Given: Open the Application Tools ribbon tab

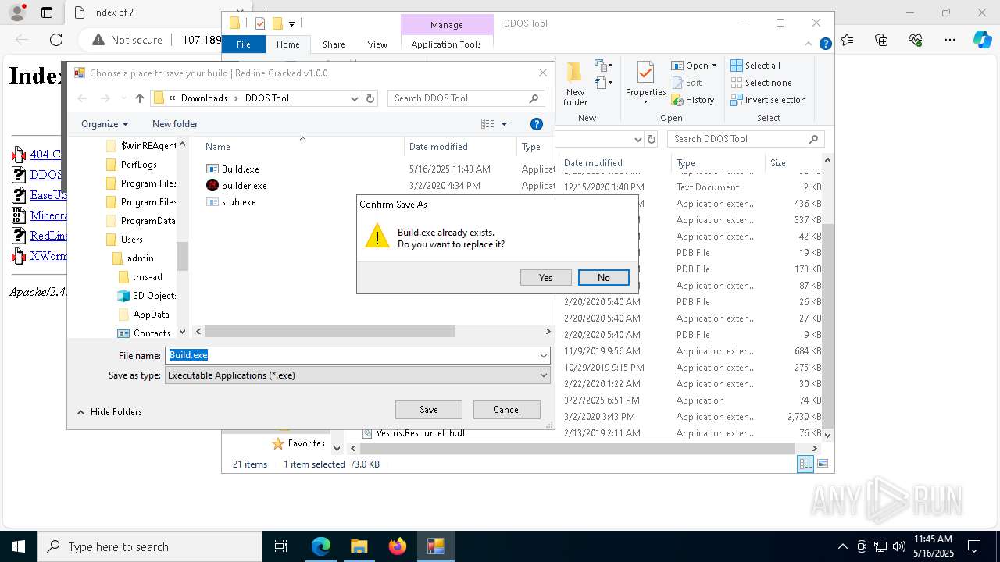Looking at the screenshot, I should 446,44.
